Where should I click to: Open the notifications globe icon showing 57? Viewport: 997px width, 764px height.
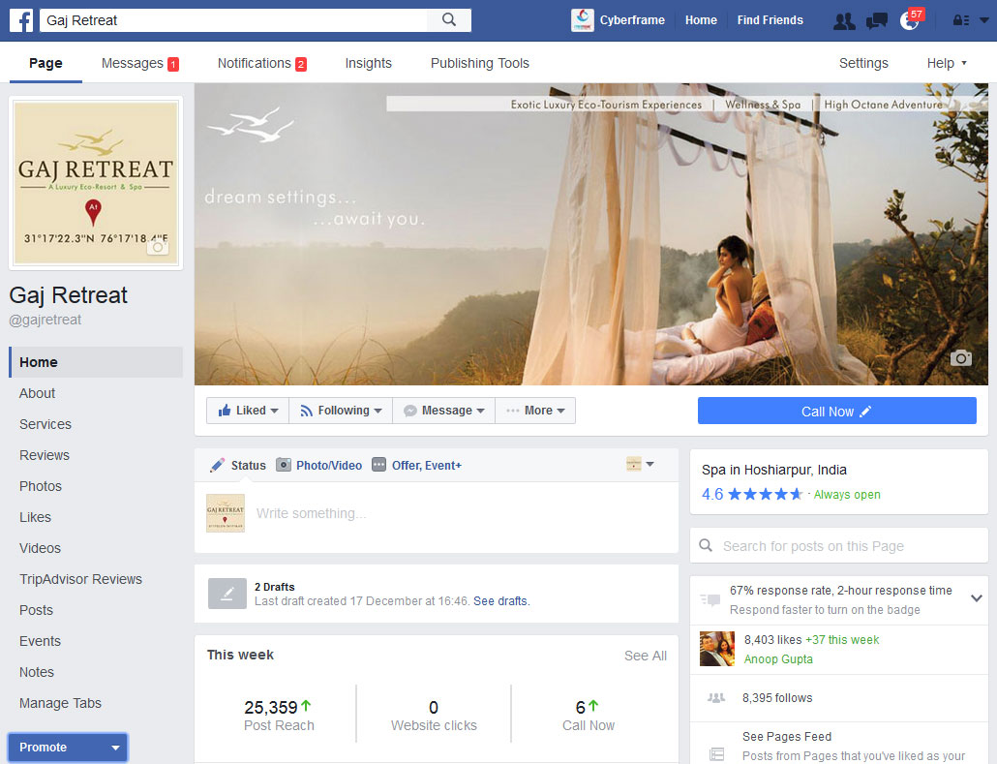pos(910,19)
